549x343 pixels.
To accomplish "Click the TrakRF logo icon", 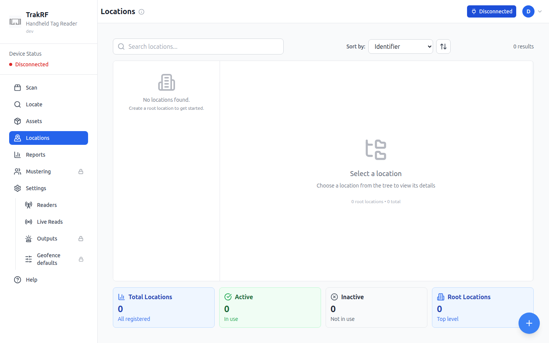I will (x=15, y=22).
